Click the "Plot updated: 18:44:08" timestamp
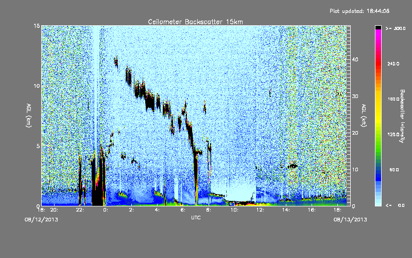 (x=359, y=11)
